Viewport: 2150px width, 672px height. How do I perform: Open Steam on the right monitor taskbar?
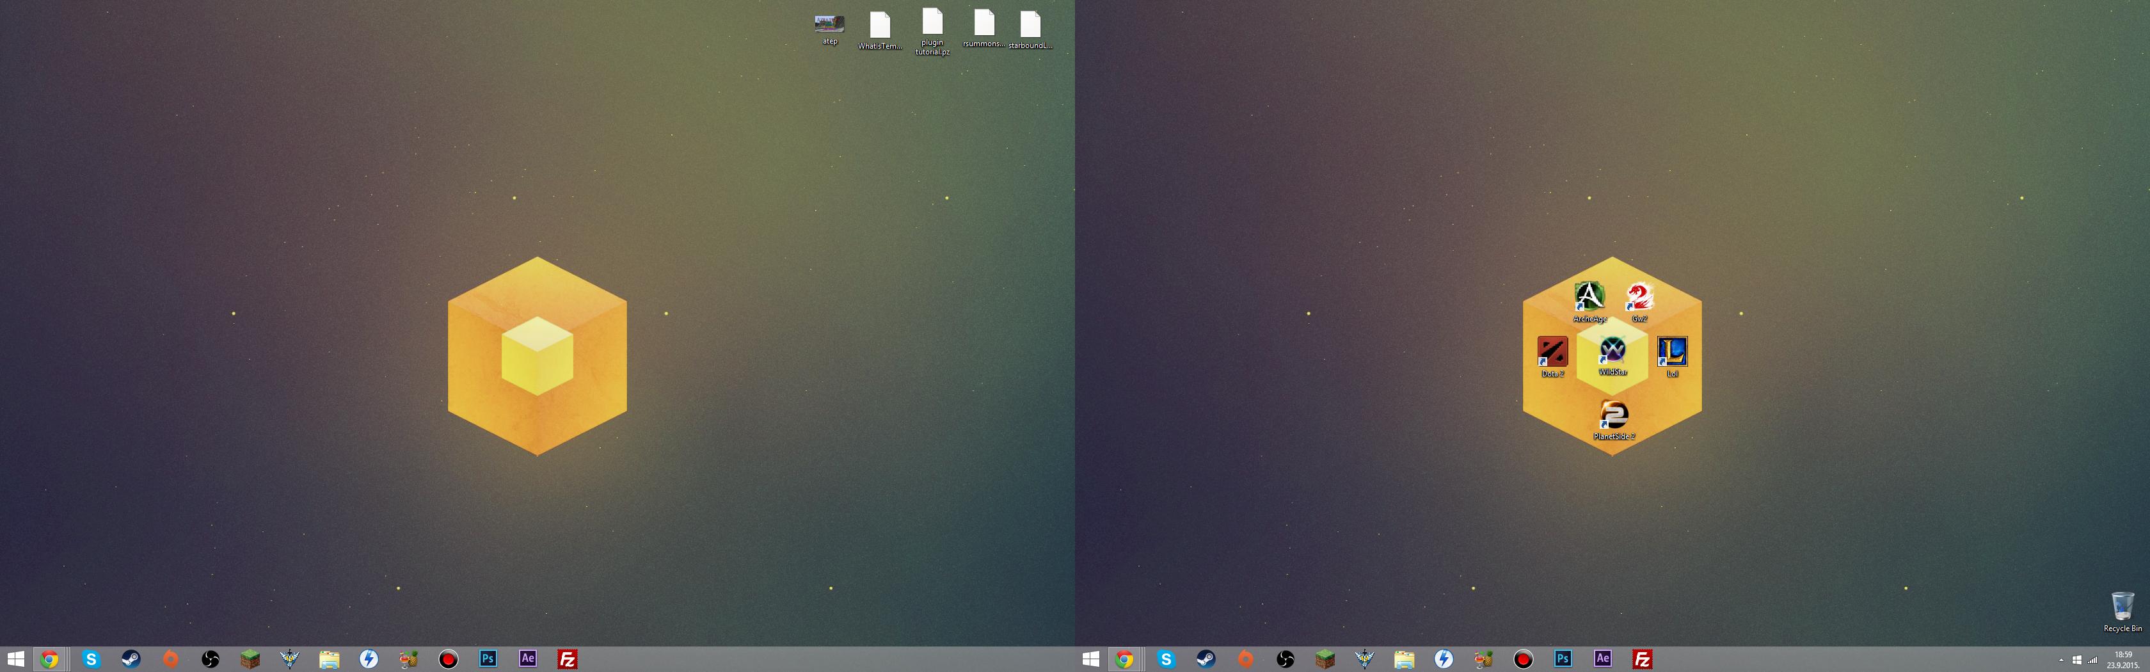1205,659
